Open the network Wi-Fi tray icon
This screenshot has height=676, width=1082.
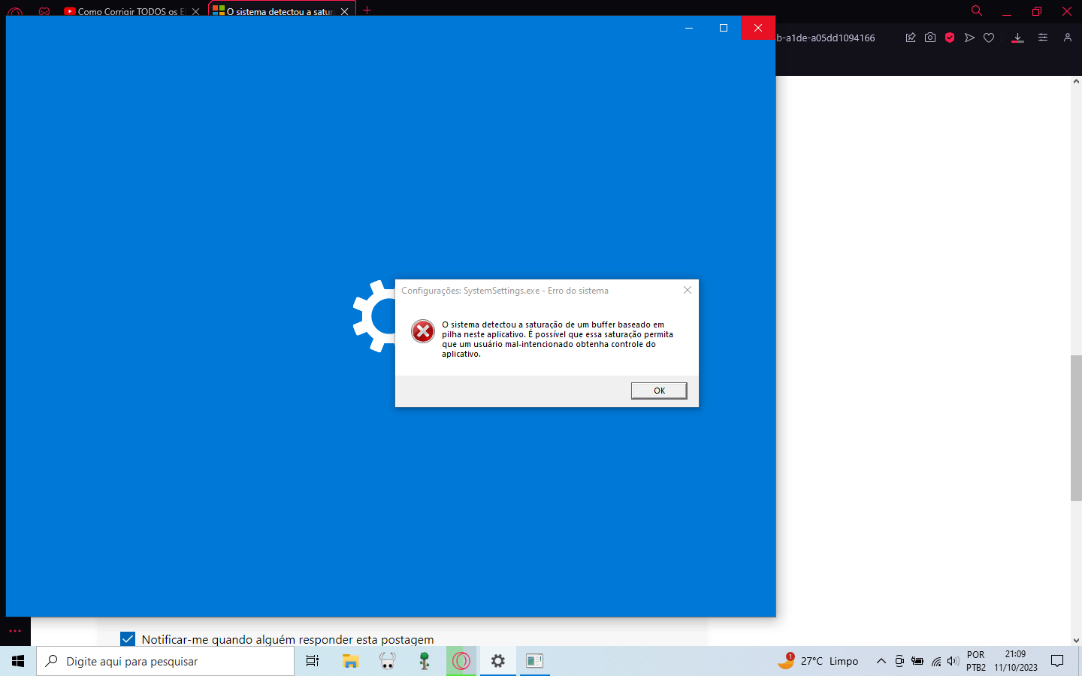click(x=936, y=661)
